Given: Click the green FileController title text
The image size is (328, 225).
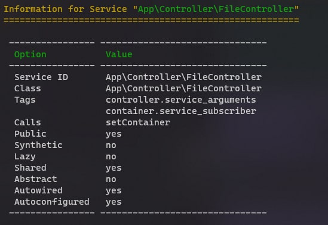Looking at the screenshot, I should pos(216,9).
